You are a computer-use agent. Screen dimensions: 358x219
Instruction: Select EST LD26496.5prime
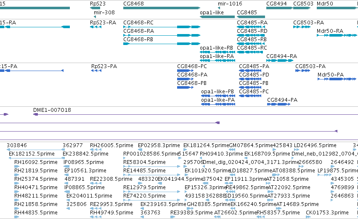315,145
